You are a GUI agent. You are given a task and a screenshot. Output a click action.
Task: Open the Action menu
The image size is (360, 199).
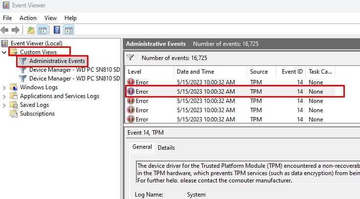point(28,18)
